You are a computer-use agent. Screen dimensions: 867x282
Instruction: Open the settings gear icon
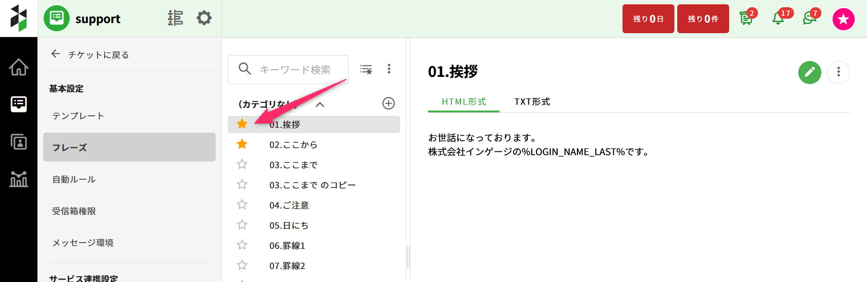tap(204, 18)
